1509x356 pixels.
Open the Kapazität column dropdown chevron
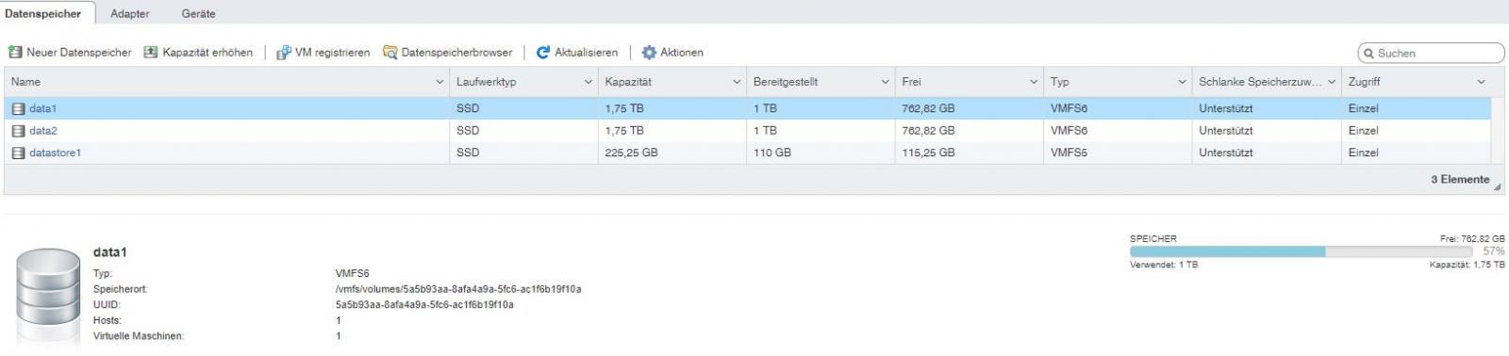click(x=737, y=83)
